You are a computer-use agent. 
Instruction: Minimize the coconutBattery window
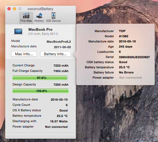(x=14, y=9)
